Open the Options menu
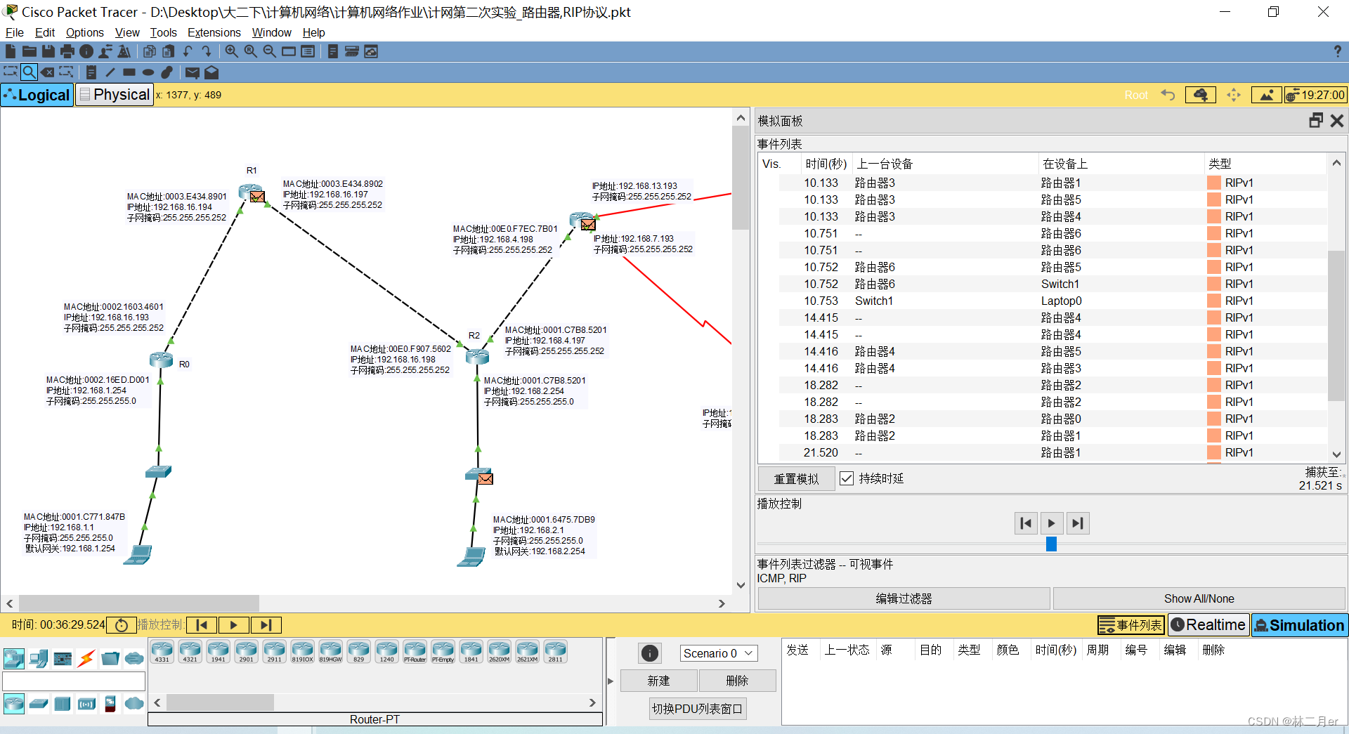Screen dimensions: 1349x734 point(85,32)
